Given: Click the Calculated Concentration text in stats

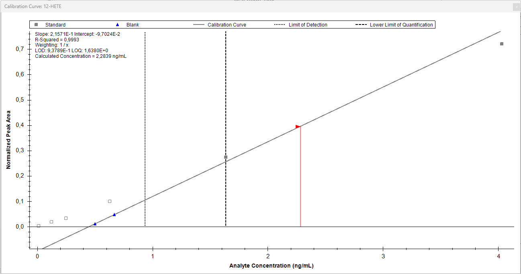Looking at the screenshot, I should click(x=80, y=56).
